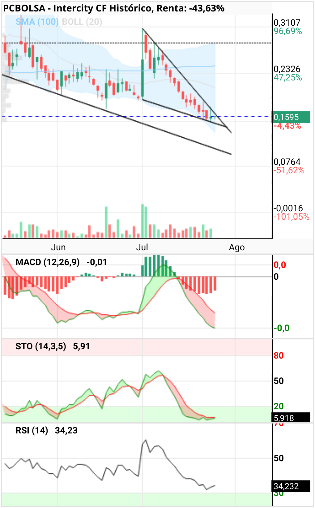
Task: Select the STO (14,3,5) indicator title
Action: [41, 346]
